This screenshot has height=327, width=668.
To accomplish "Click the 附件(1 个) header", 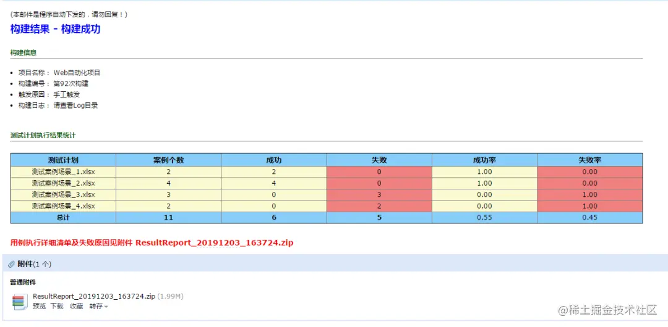I will (x=34, y=264).
